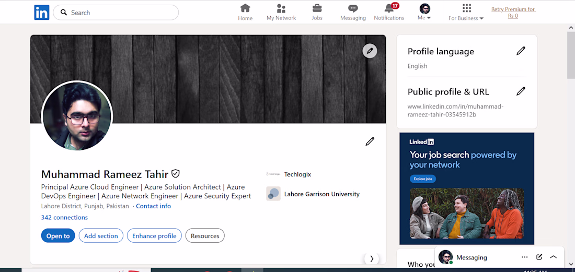The height and width of the screenshot is (272, 575).
Task: Click the vertical scrollbar thumb
Action: click(571, 55)
